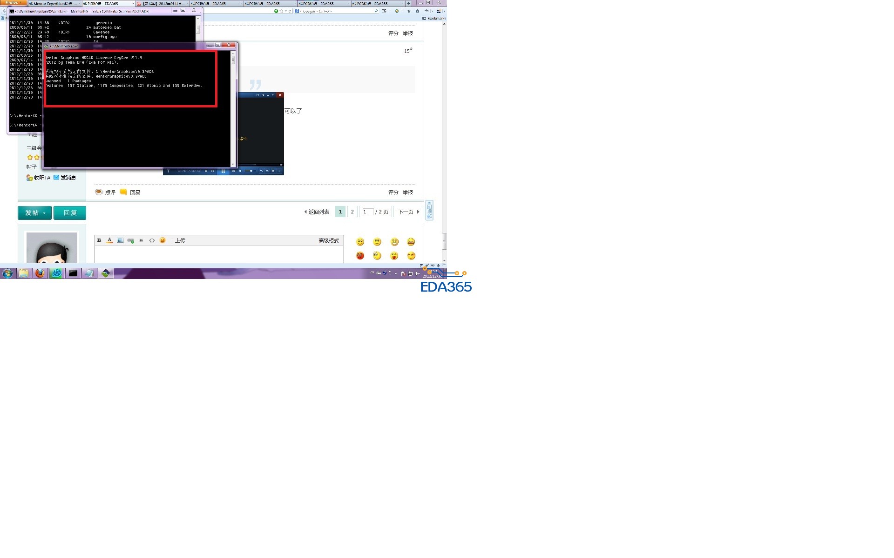Switch to 高级模式 advanced editor
Image resolution: width=894 pixels, height=558 pixels.
pos(328,240)
